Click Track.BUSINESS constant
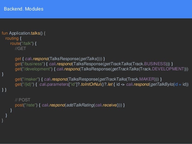Viewport: 192px width, 144px height. tap(149, 64)
